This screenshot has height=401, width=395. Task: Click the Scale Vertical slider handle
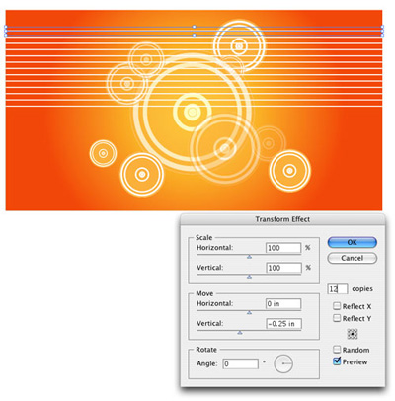coord(249,277)
